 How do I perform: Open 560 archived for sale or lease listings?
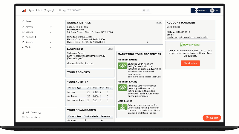[x=95, y=100]
